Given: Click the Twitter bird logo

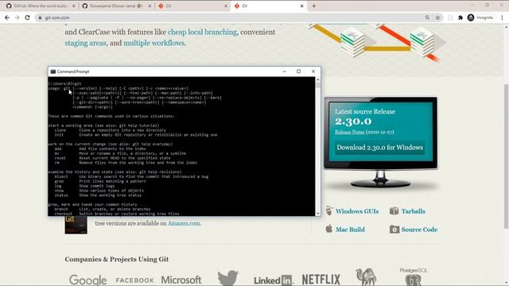Looking at the screenshot, I should tap(228, 277).
